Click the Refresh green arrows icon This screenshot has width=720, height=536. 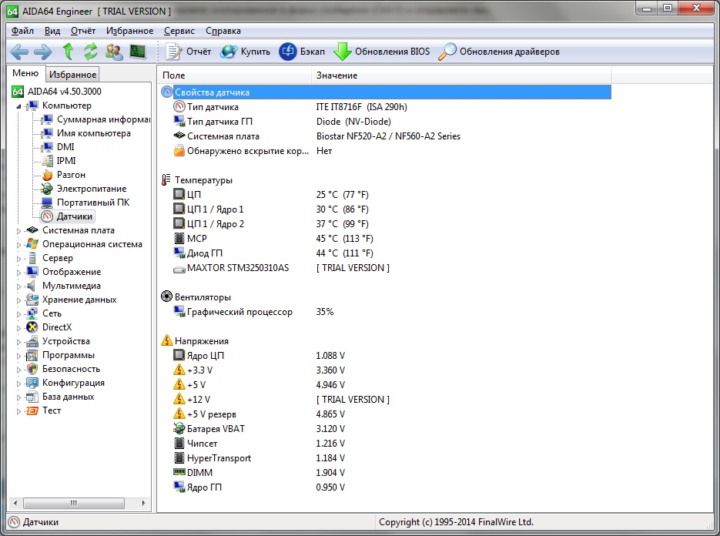[90, 52]
